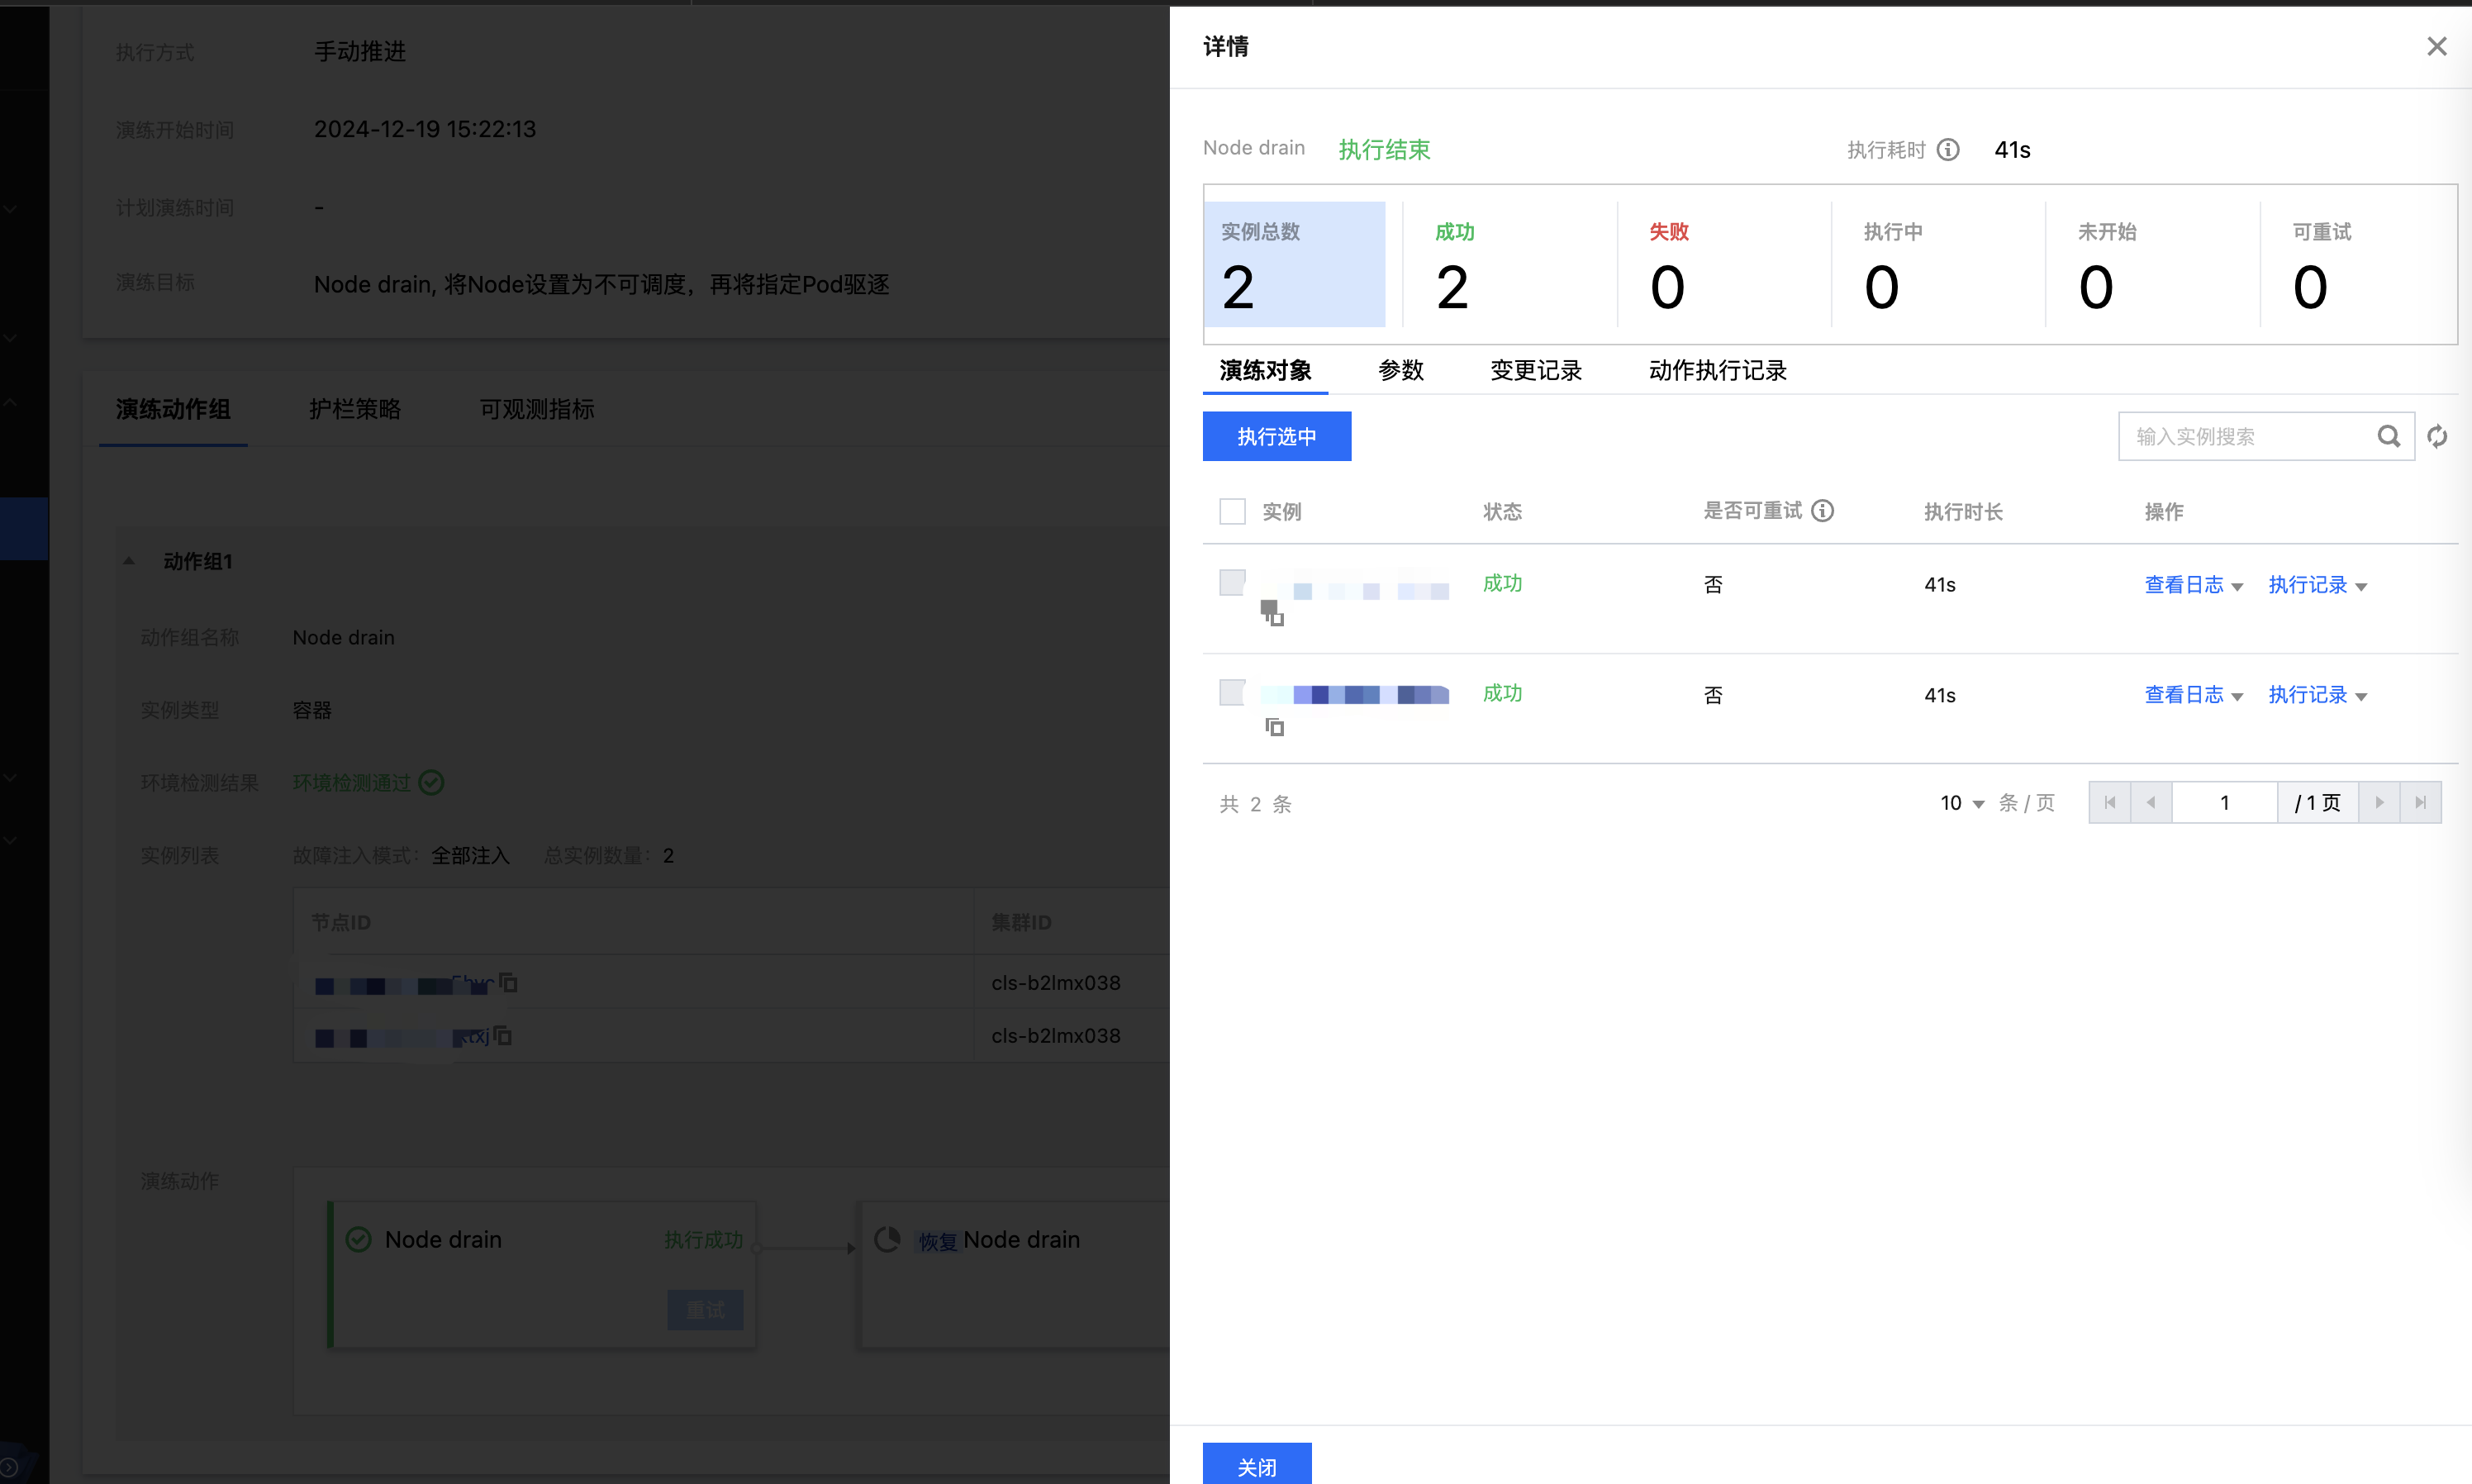Toggle the select-all checkbox in table header
Viewport: 2472px width, 1484px height.
coord(1232,511)
